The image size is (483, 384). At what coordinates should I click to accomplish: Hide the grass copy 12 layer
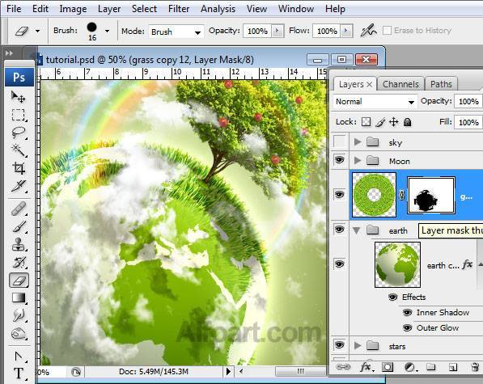(340, 195)
